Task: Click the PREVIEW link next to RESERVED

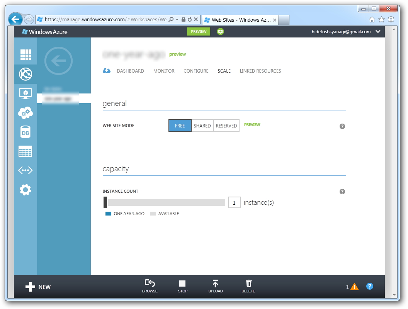Action: click(252, 125)
